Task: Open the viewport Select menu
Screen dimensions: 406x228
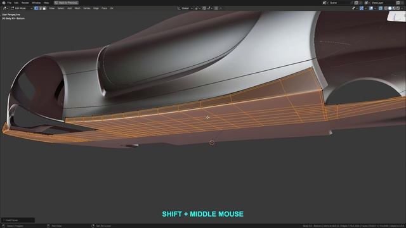Action: (61, 8)
